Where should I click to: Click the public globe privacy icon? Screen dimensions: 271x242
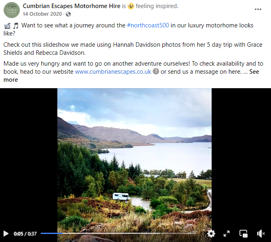[x=68, y=14]
